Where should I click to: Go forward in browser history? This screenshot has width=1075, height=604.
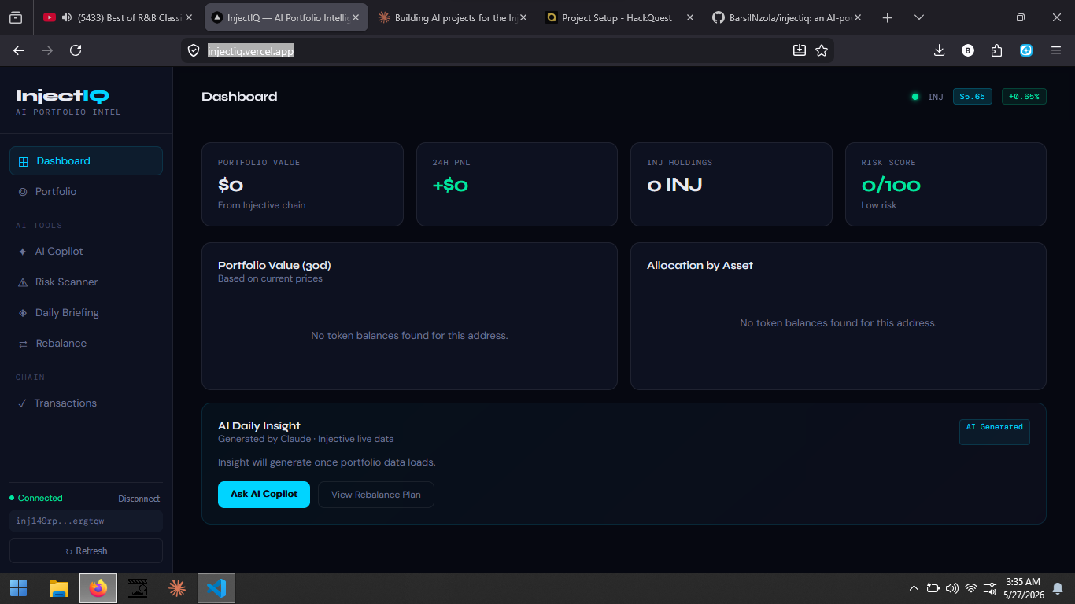47,50
